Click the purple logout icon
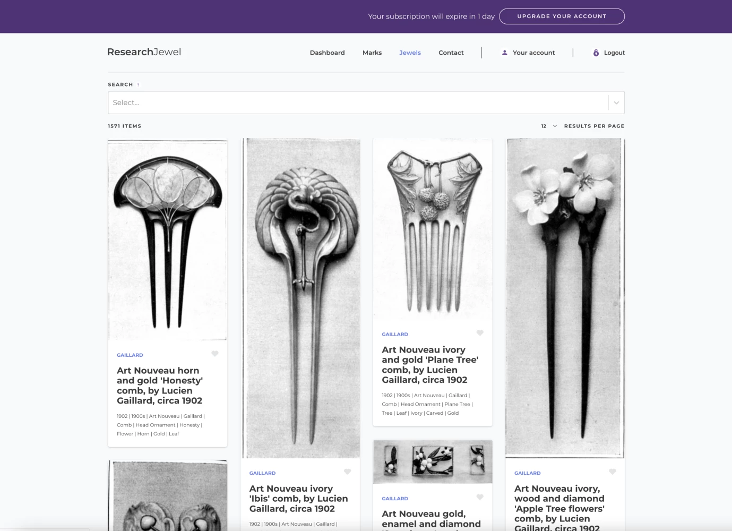 [x=596, y=53]
